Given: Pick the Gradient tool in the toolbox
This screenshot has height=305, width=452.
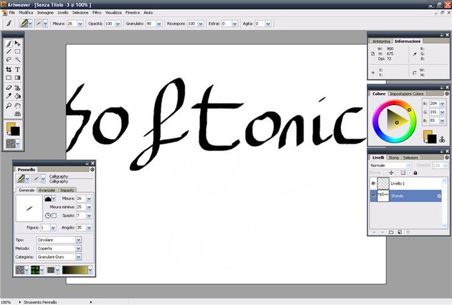Looking at the screenshot, I should (x=17, y=78).
